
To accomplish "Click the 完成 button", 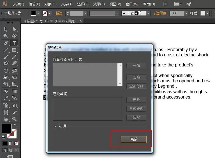I will click(x=134, y=139).
